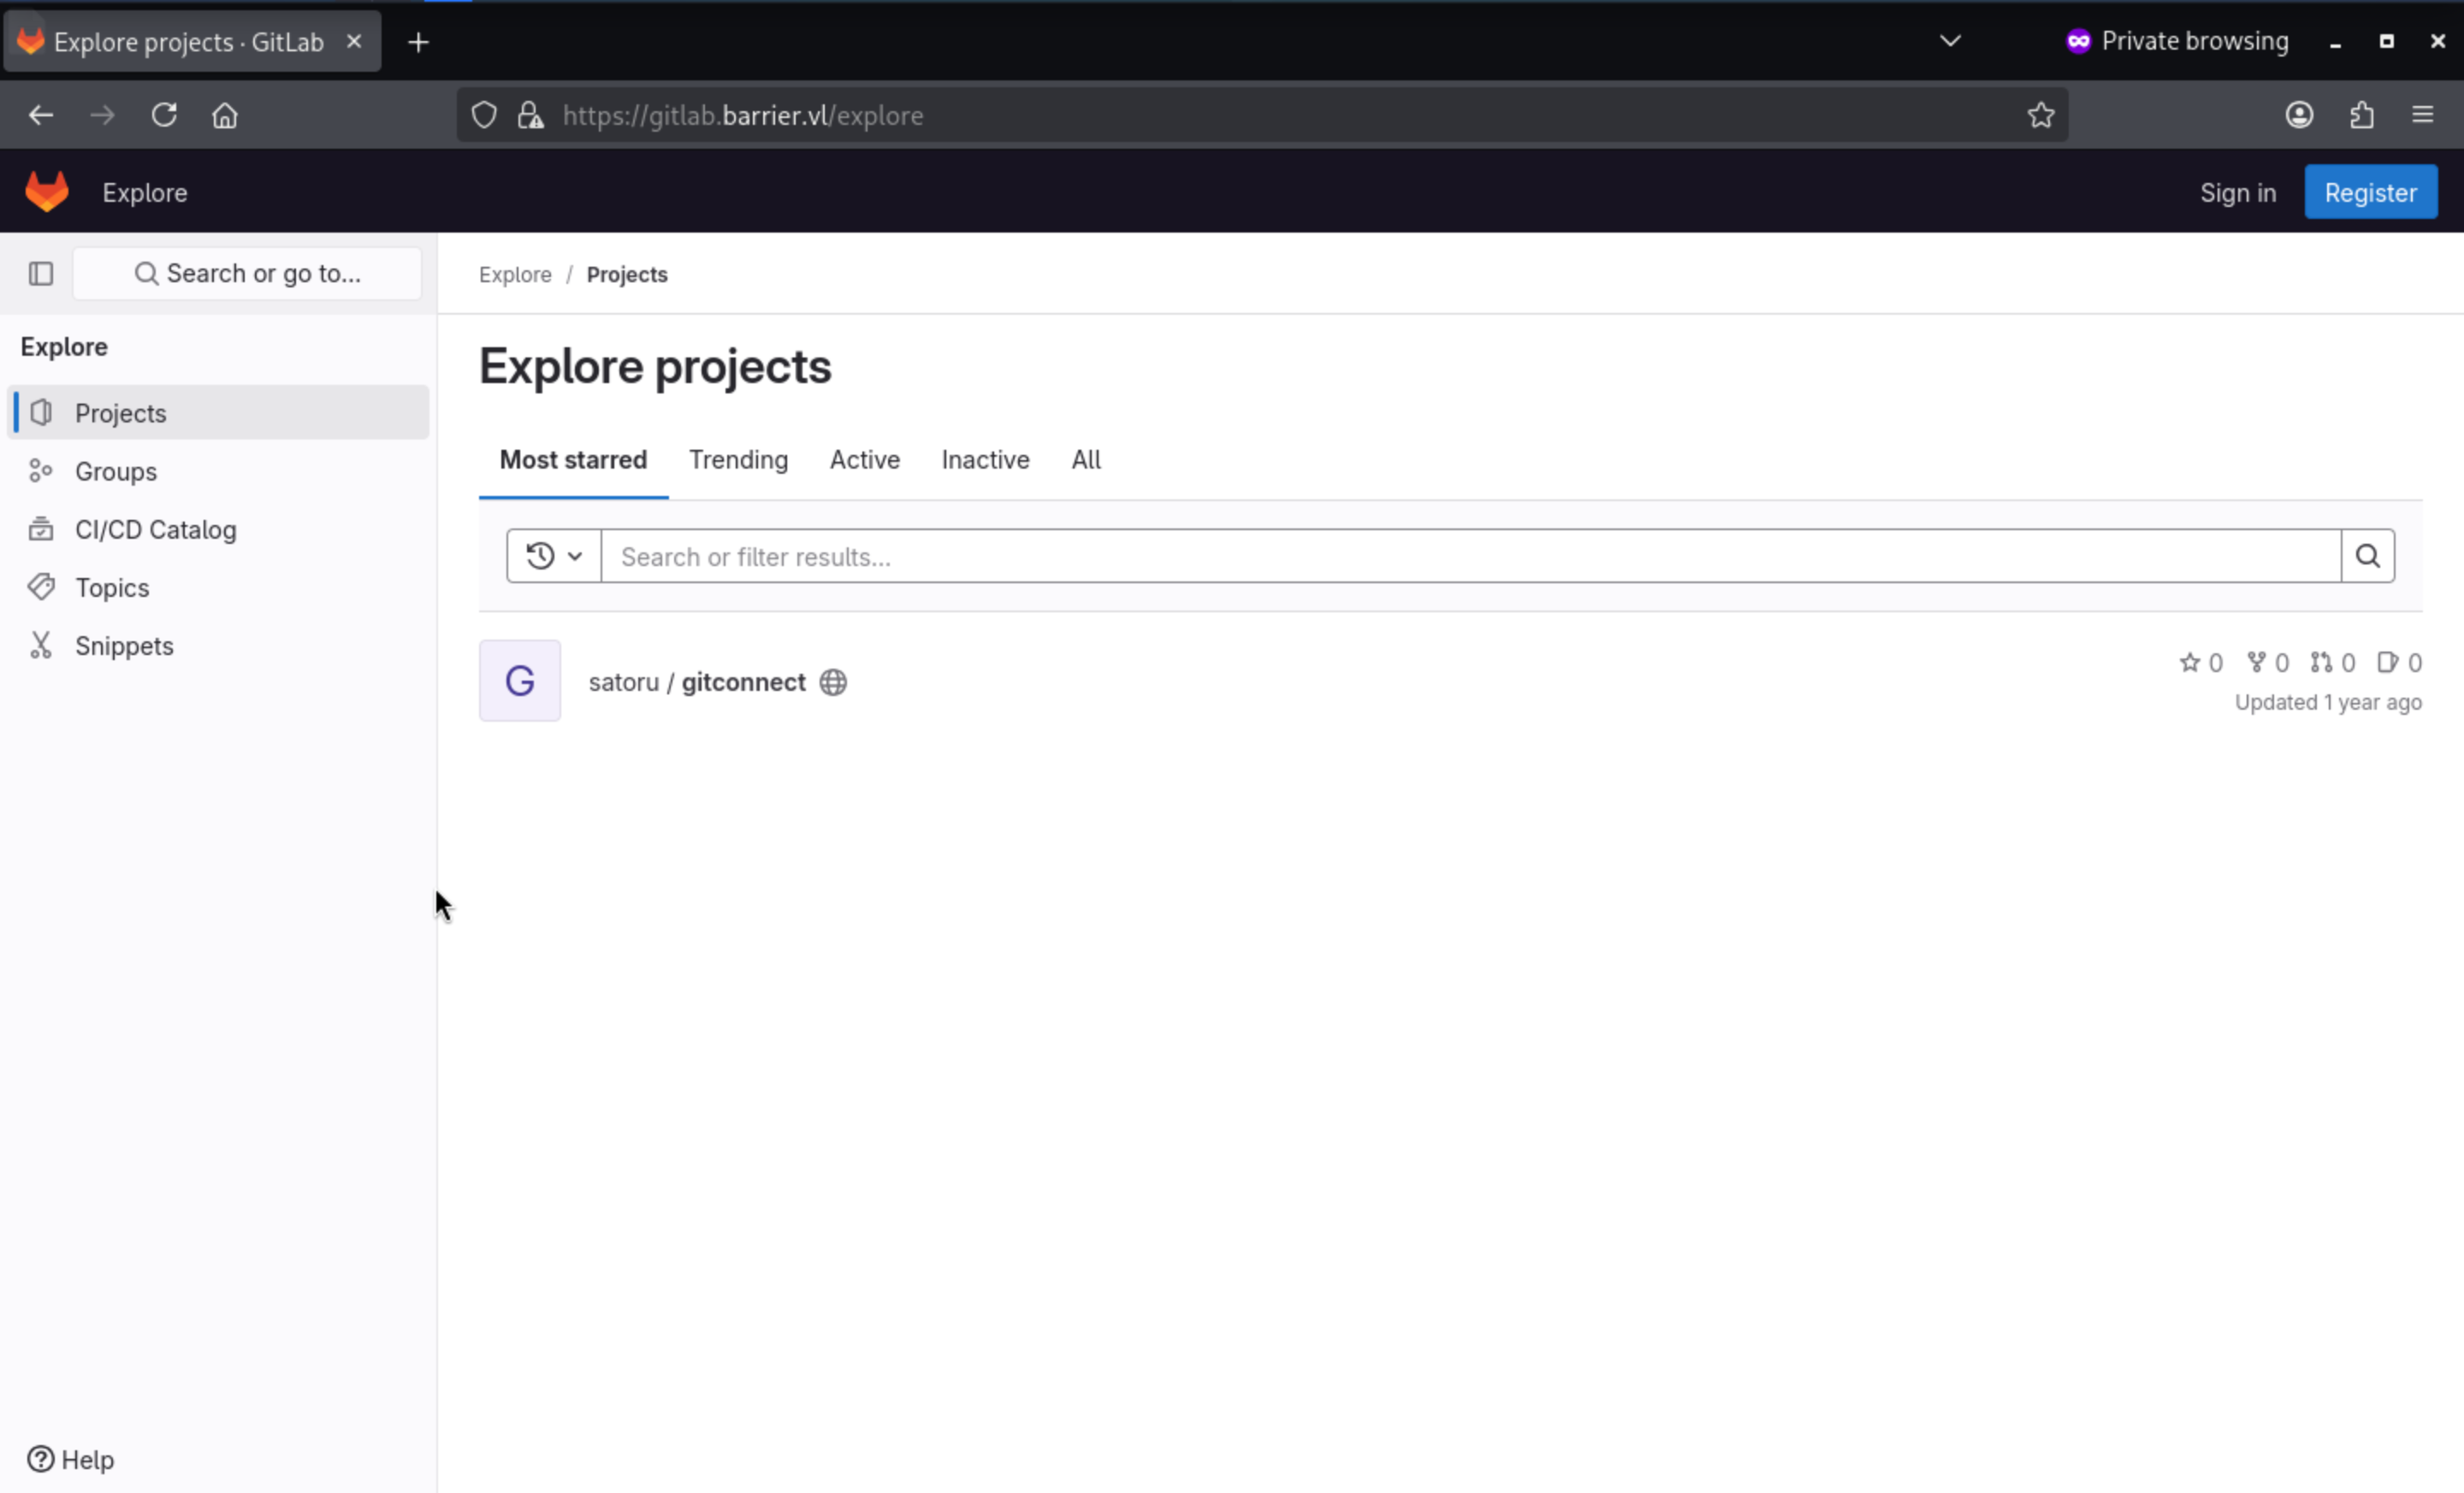This screenshot has width=2464, height=1493.
Task: Switch to the Inactive tab
Action: [x=984, y=460]
